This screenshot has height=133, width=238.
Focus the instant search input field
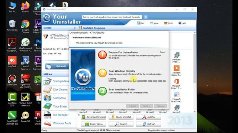pos(112,17)
